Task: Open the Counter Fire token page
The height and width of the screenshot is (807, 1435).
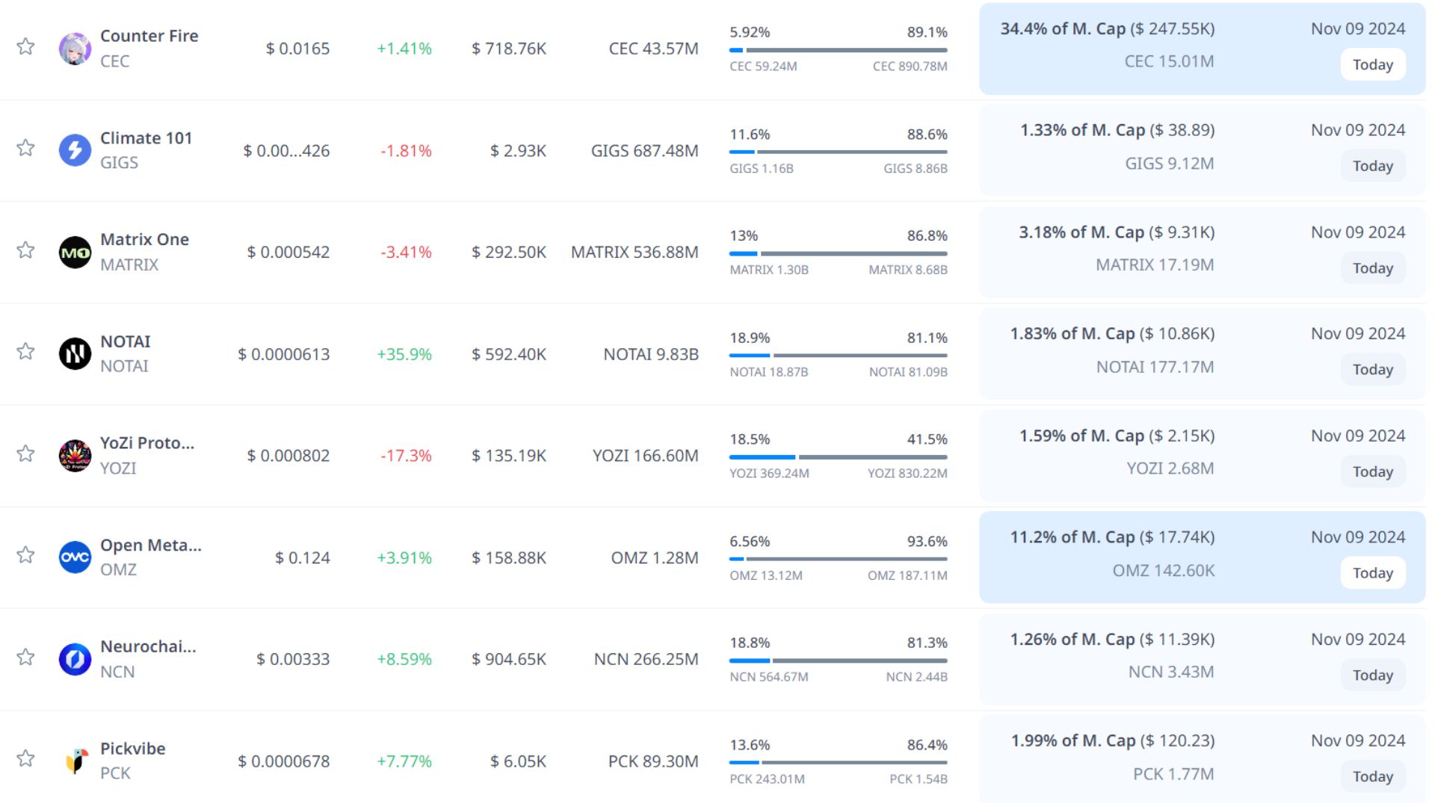Action: click(149, 36)
